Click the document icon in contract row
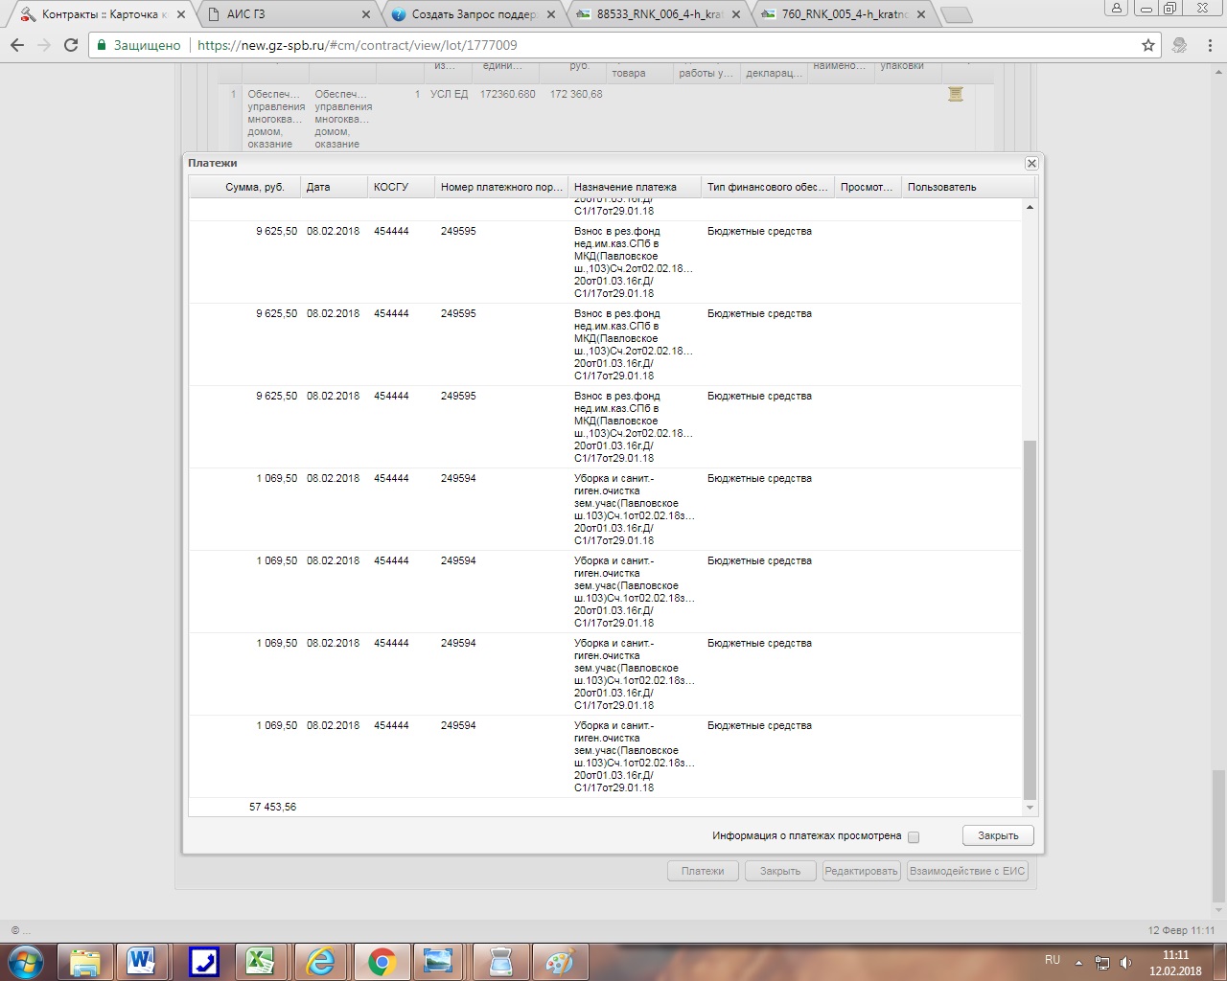Image resolution: width=1227 pixels, height=981 pixels. [x=956, y=94]
